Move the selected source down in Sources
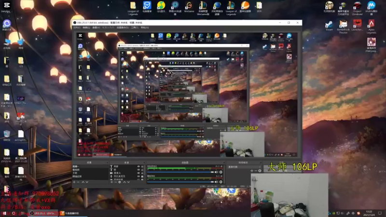The height and width of the screenshot is (217, 386). click(128, 182)
